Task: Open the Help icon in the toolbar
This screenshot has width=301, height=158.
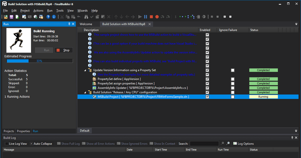Action: [x=48, y=17]
